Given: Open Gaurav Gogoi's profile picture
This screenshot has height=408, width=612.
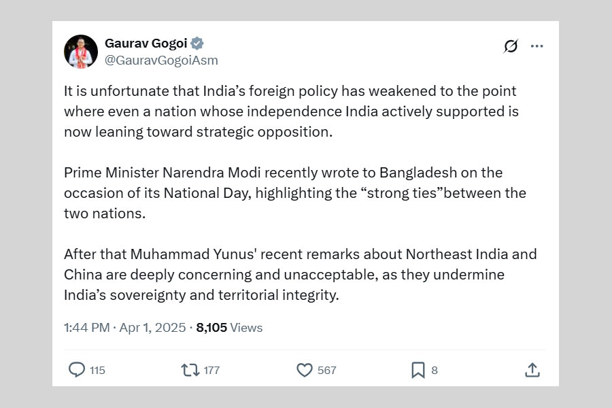Looking at the screenshot, I should [x=81, y=52].
